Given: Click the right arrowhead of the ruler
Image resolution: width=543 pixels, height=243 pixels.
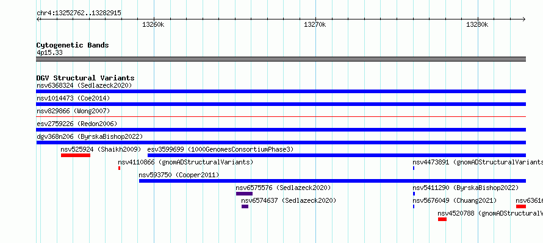Looking at the screenshot, I should click(524, 19).
